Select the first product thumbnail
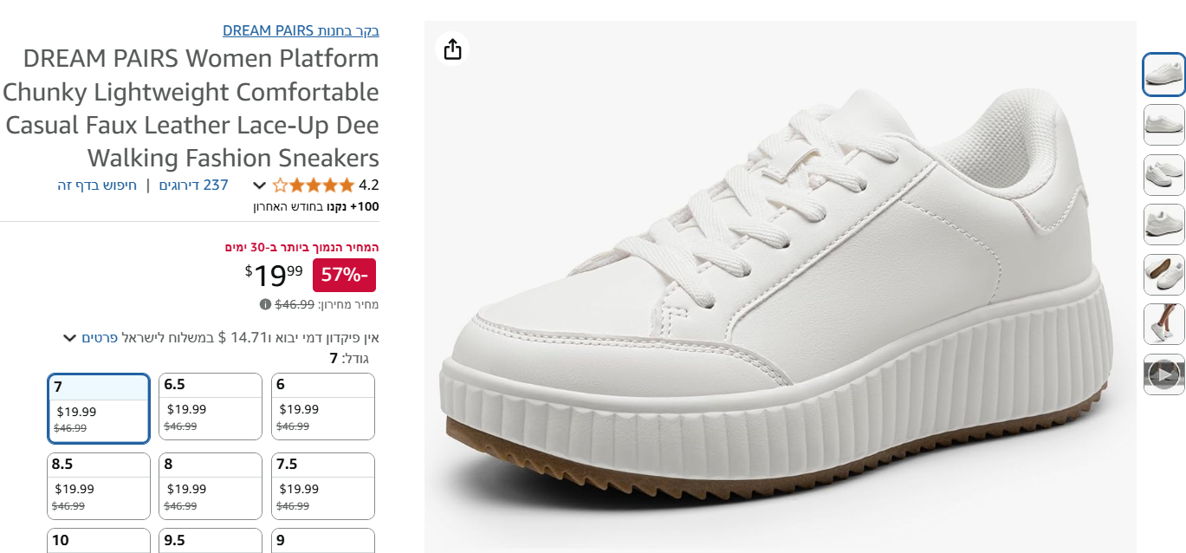This screenshot has width=1186, height=553. pos(1163,75)
